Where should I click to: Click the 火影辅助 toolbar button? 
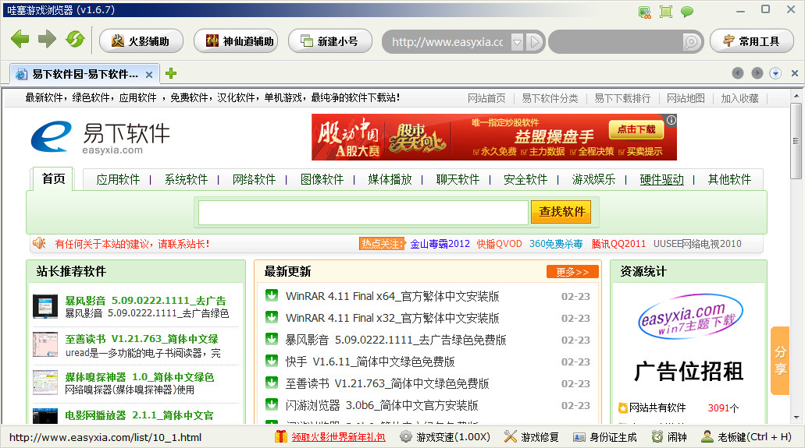[x=141, y=41]
